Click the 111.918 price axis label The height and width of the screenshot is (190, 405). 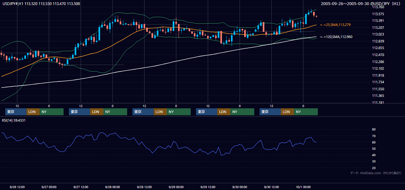[378, 75]
